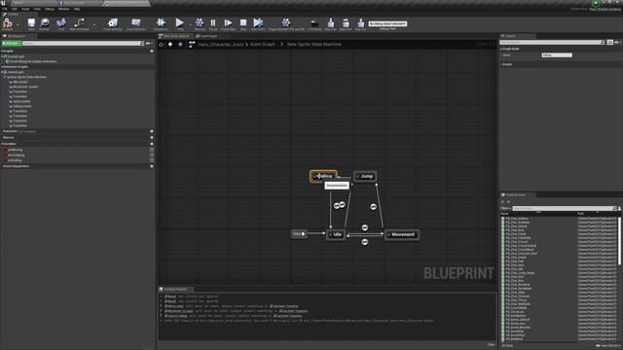Viewport: 623px width, 350px height.
Task: Toggle visibility of the first variable in list
Action: [152, 150]
